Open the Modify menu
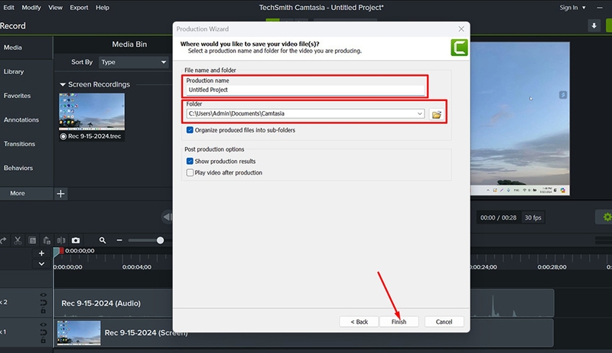This screenshot has width=612, height=353. 31,8
